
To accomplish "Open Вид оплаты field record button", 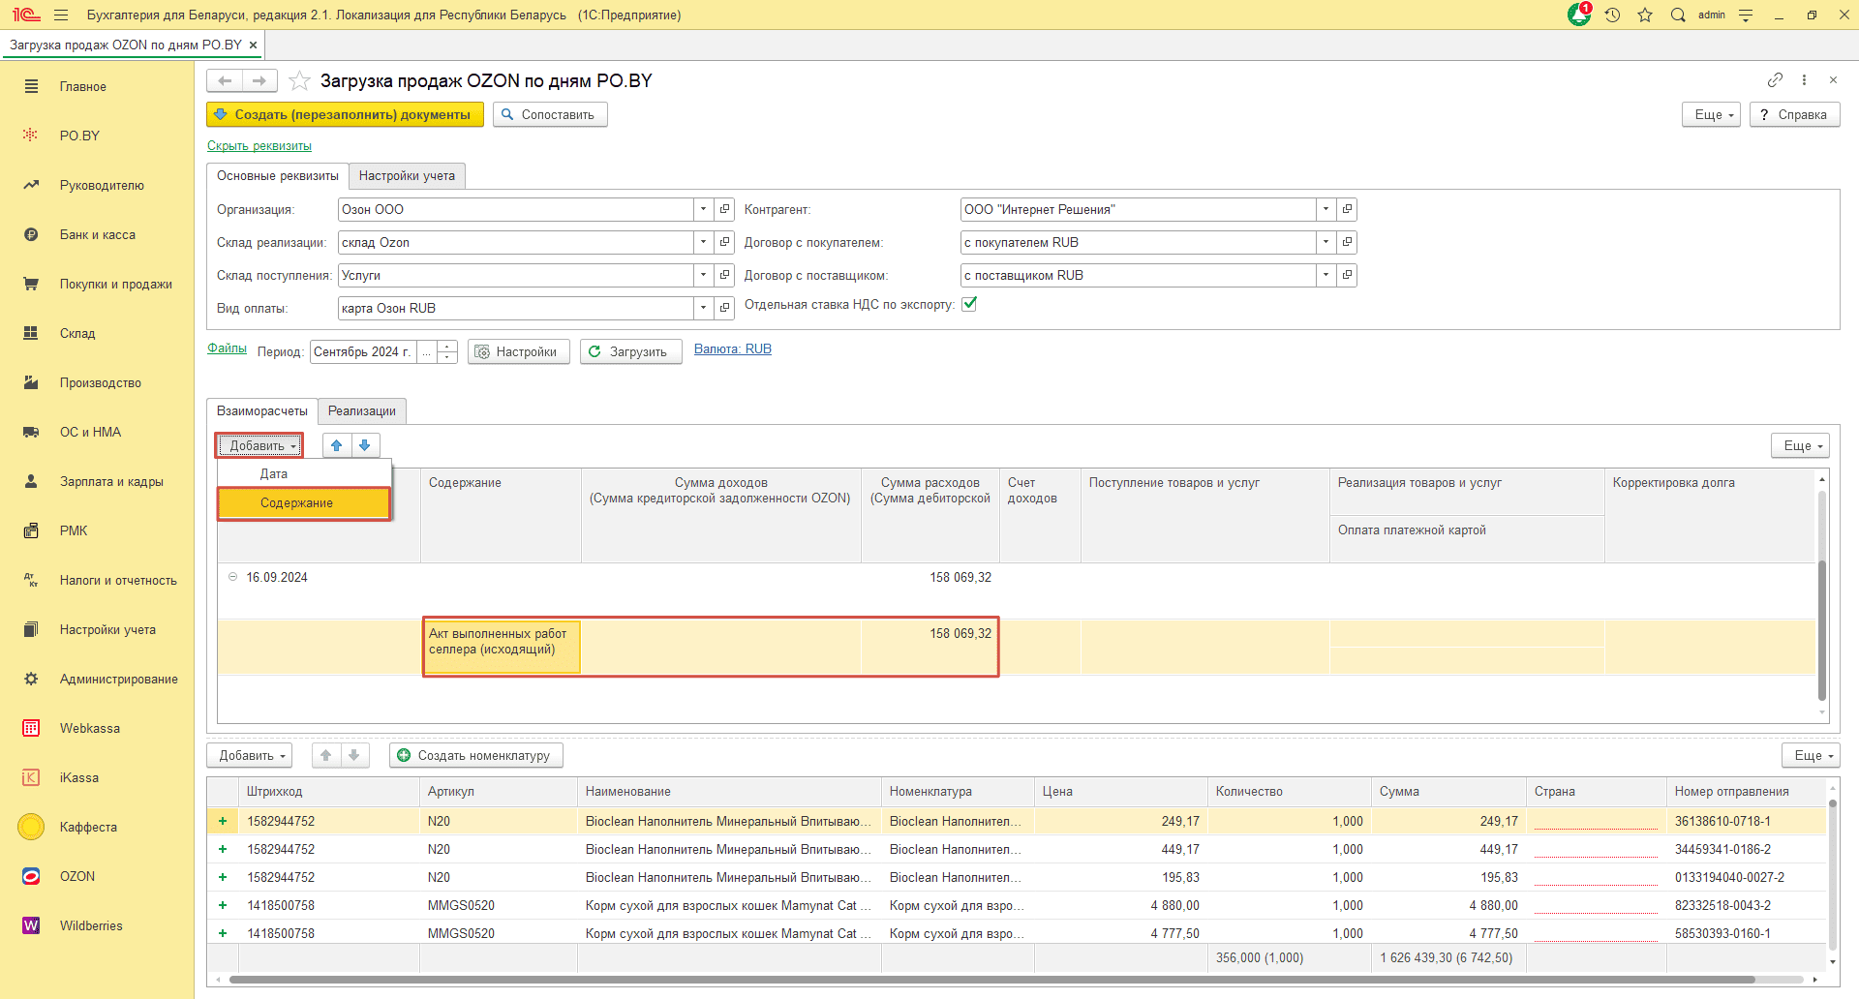I will [x=724, y=308].
